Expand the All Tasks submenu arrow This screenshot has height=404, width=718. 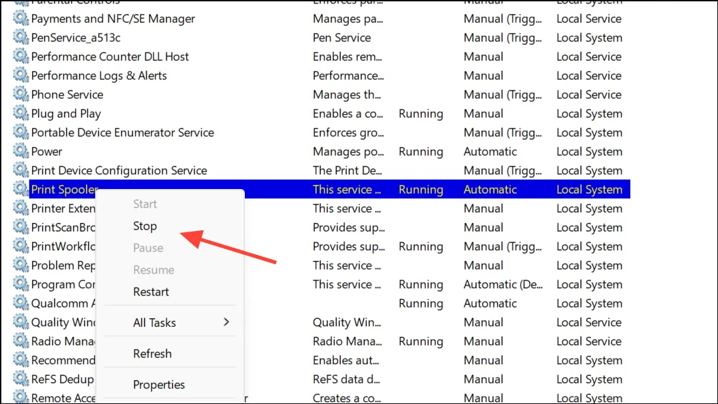[226, 322]
